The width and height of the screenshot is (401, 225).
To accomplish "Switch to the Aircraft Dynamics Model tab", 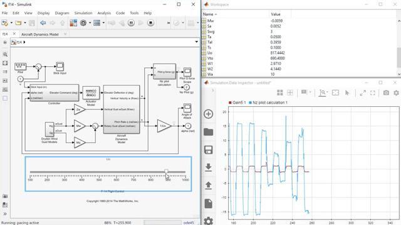I will 40,34.
